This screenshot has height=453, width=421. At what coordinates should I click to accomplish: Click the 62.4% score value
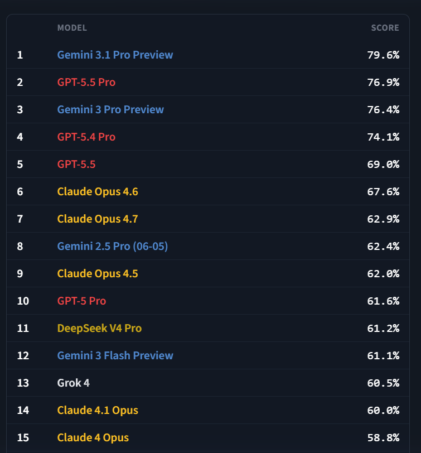click(383, 247)
